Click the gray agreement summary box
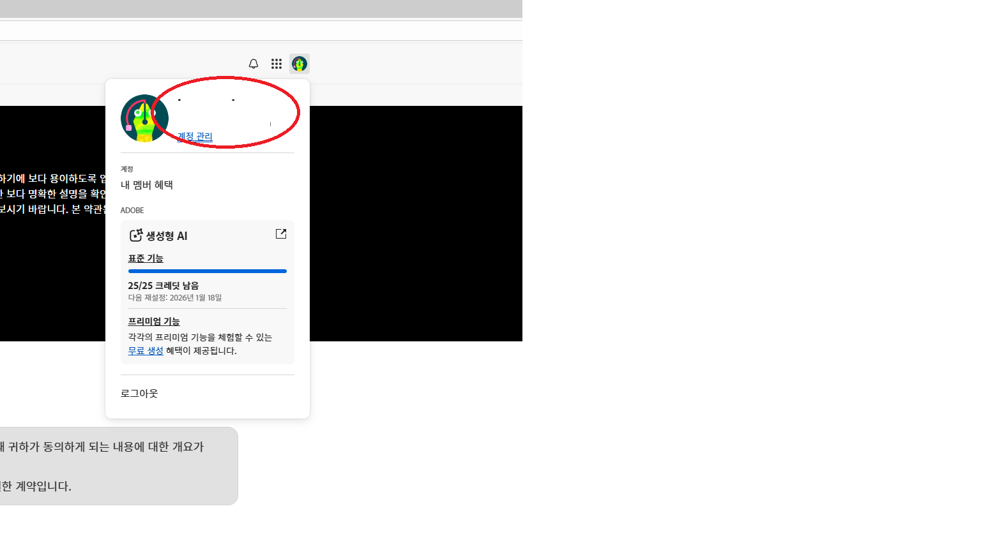 point(115,466)
